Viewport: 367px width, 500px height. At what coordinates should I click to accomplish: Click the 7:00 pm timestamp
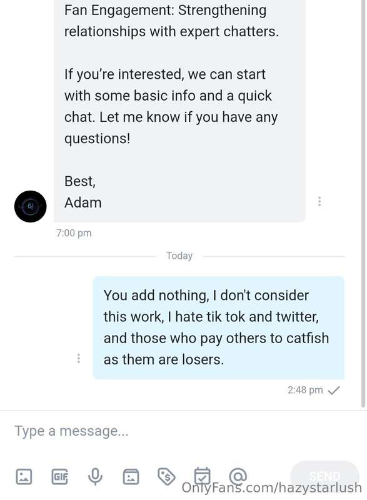74,233
